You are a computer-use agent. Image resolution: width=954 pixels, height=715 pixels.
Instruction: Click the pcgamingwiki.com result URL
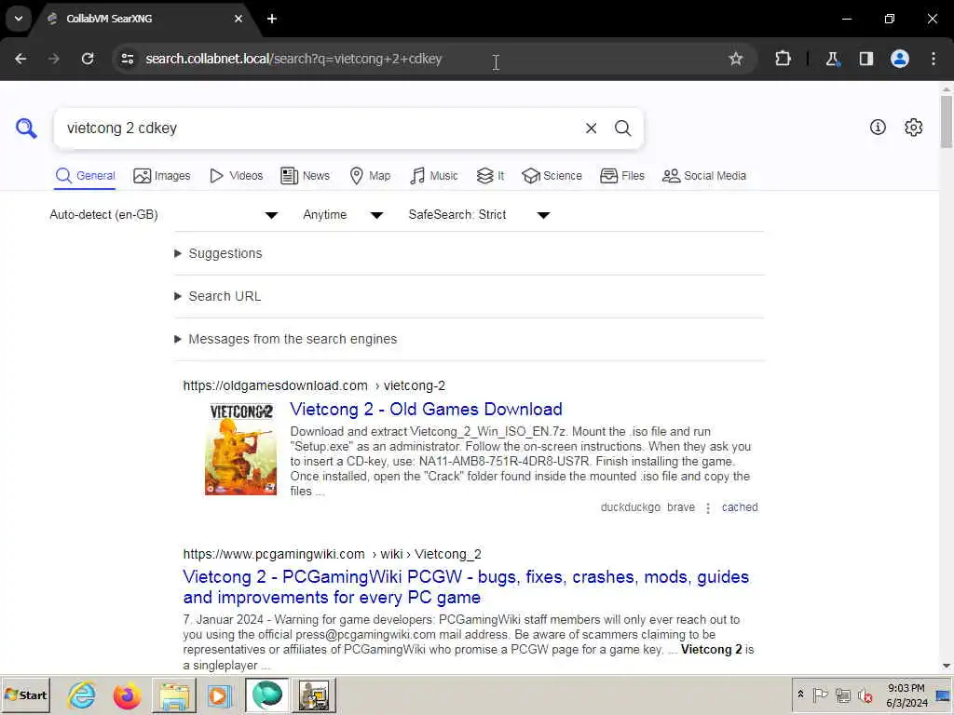point(332,554)
